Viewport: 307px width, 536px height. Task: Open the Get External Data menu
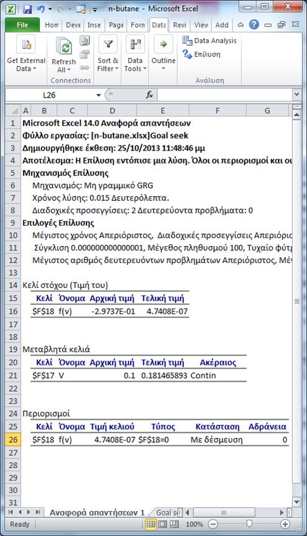[26, 55]
